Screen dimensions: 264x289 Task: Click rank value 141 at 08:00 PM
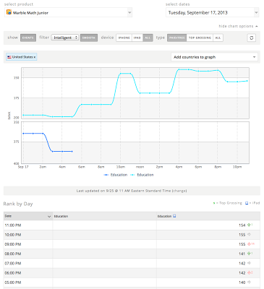coord(242,254)
